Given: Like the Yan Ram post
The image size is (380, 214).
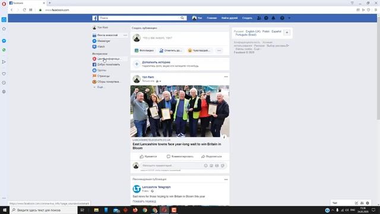Looking at the screenshot, I should coord(148,156).
